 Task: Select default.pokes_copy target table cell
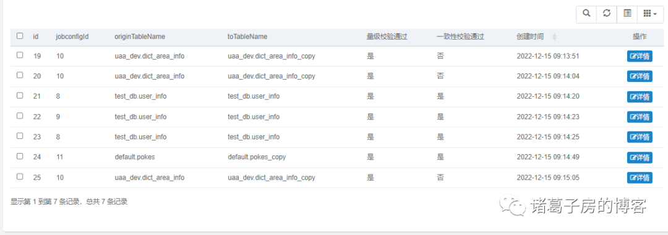[x=257, y=157]
